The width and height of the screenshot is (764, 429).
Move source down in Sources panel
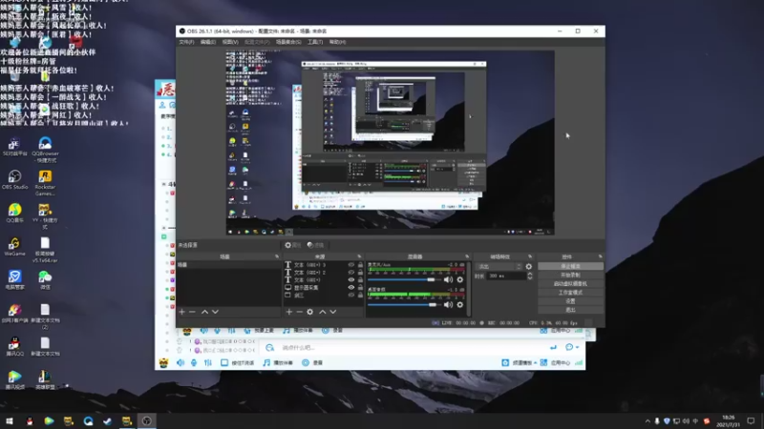tap(332, 312)
